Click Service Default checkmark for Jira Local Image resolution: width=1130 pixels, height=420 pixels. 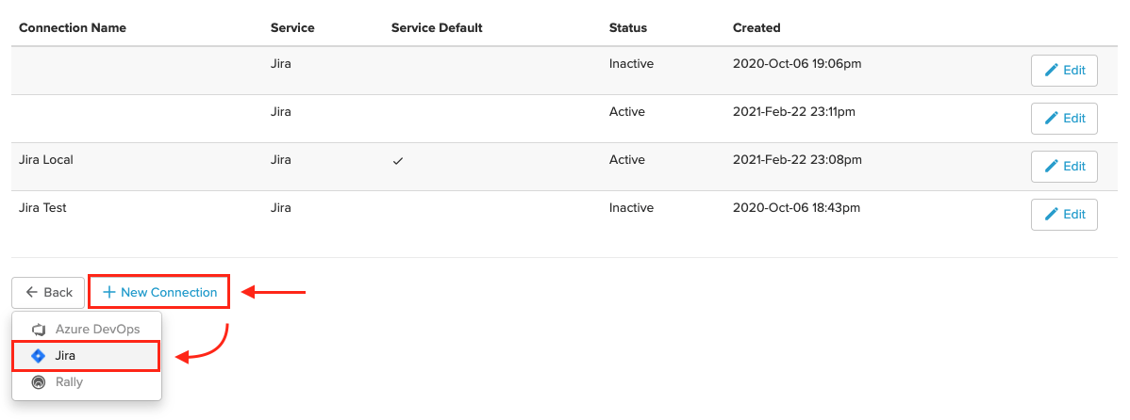[x=397, y=161]
